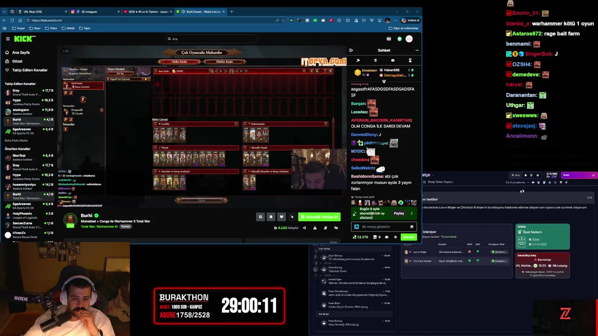Open SercanZurna recommended channel
The image size is (598, 336).
click(29, 225)
